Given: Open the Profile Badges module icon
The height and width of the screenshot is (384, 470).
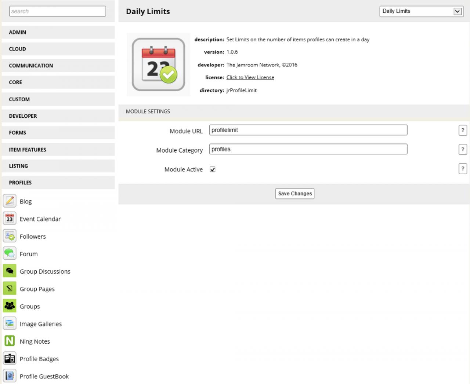Looking at the screenshot, I should tap(10, 358).
